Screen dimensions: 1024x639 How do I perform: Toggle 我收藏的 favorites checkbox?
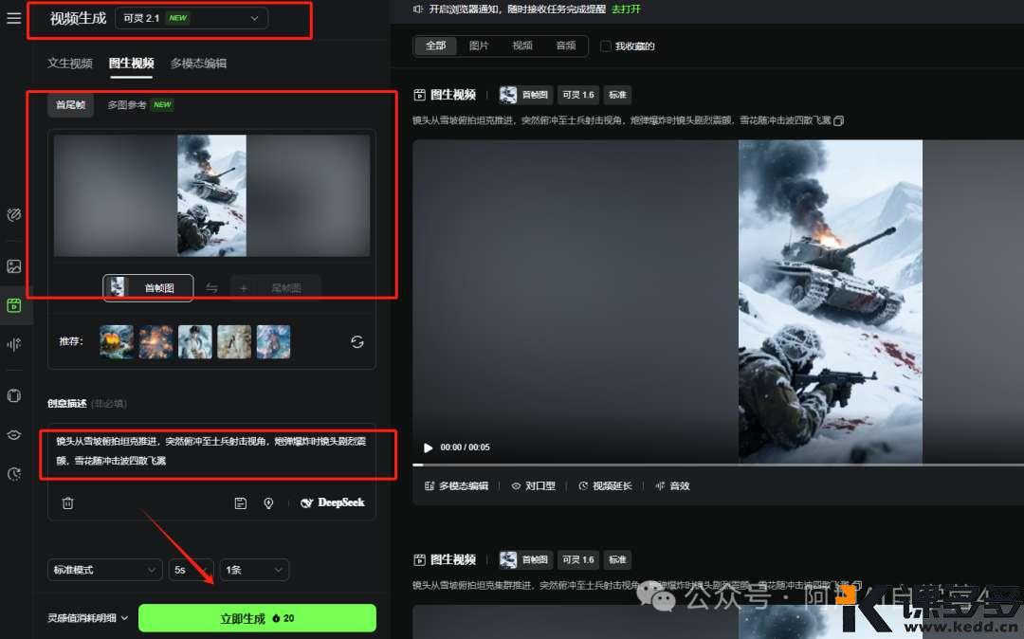(x=606, y=46)
